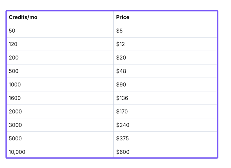Click the $48 price cell
Image resolution: width=231 pixels, height=168 pixels.
click(x=121, y=71)
